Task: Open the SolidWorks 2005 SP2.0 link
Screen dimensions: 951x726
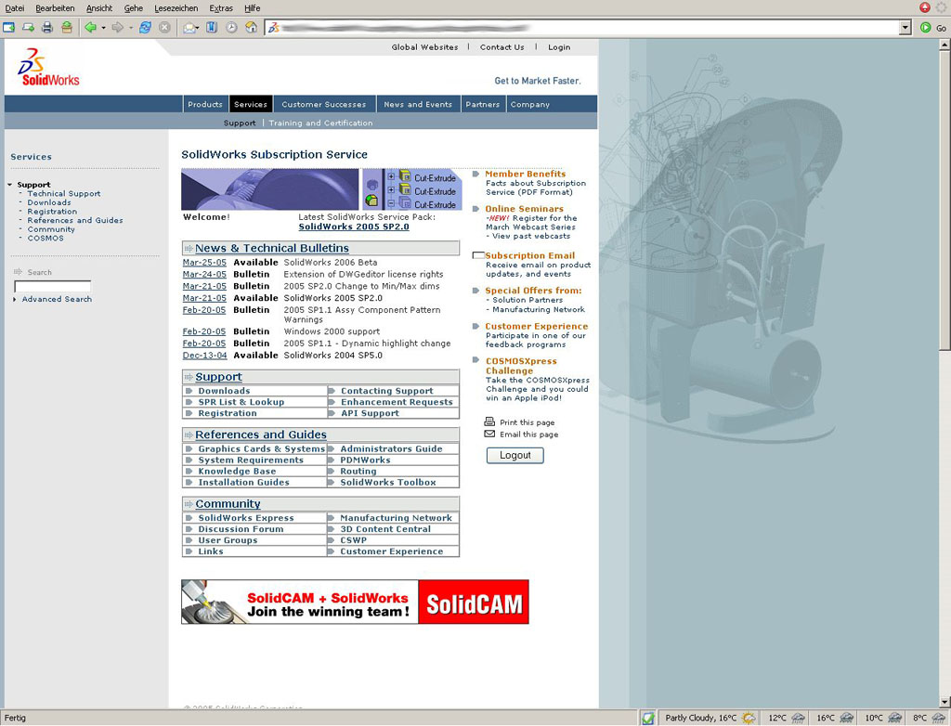Action: (354, 227)
